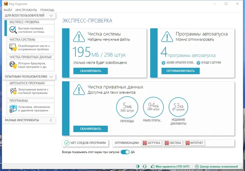Image resolution: width=245 pixels, height=171 pixels.
Task: Click the monitor-with-brush system cleaning icon
Action: click(x=13, y=47)
